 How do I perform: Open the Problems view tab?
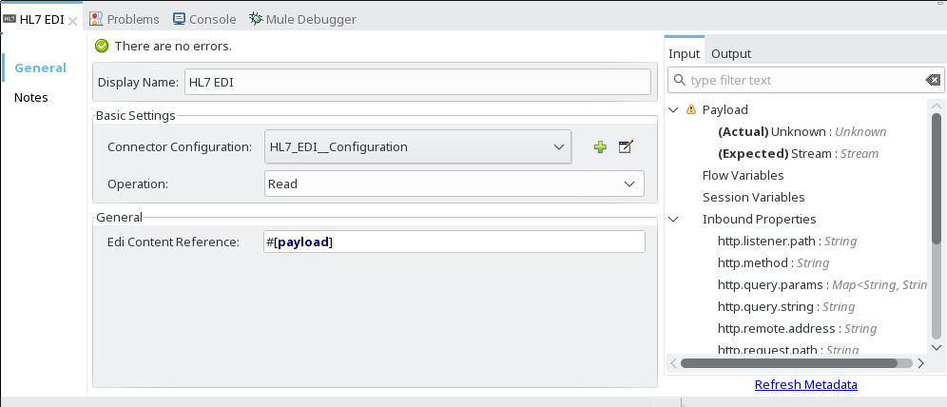pyautogui.click(x=125, y=19)
